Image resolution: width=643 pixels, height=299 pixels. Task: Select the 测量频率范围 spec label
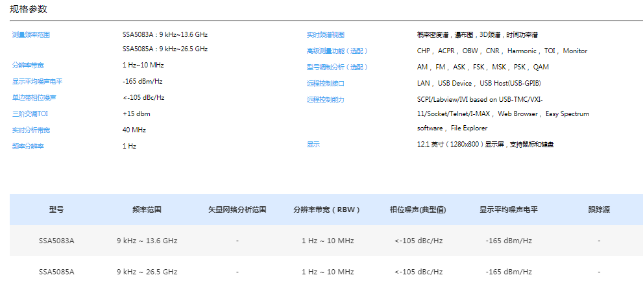pyautogui.click(x=31, y=35)
